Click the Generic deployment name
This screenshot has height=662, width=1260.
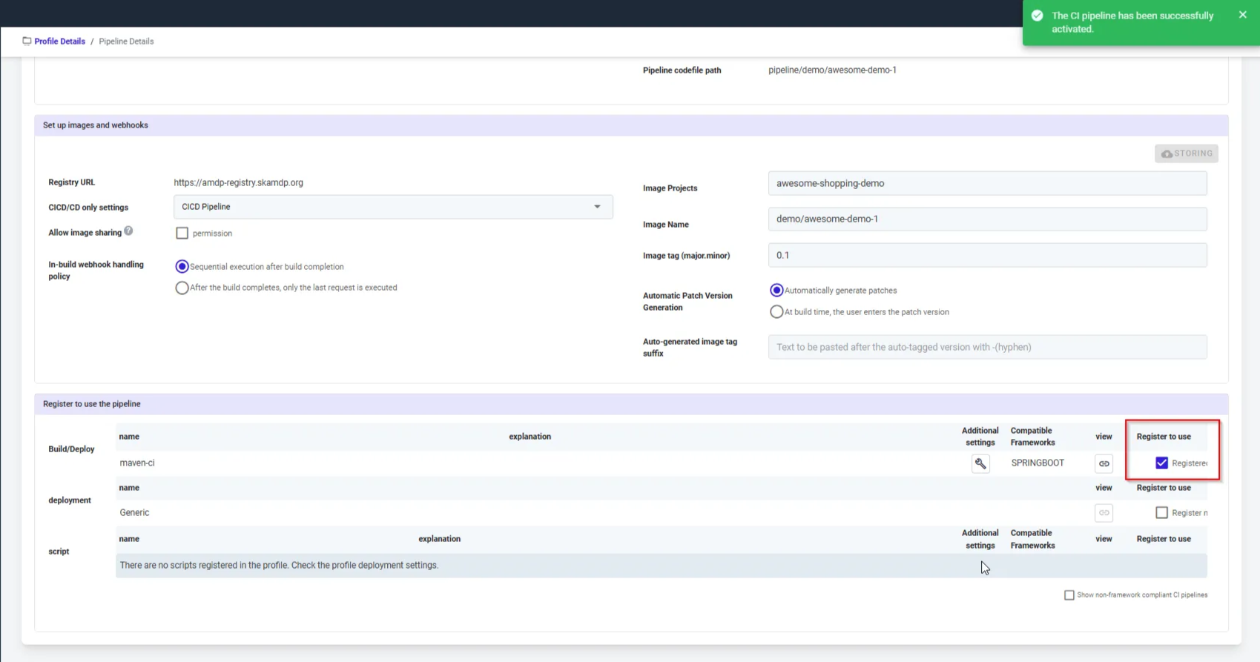(x=134, y=512)
